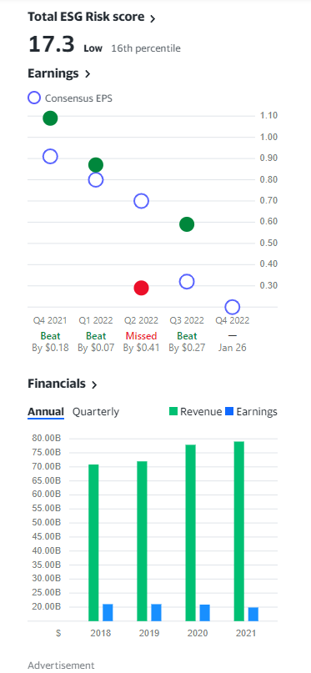Click the 2018 green revenue bar
311x673 pixels.
93,543
